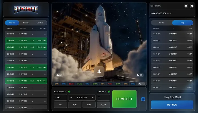Click the players count icon showing 32
198x113 pixels.
pyautogui.click(x=59, y=75)
